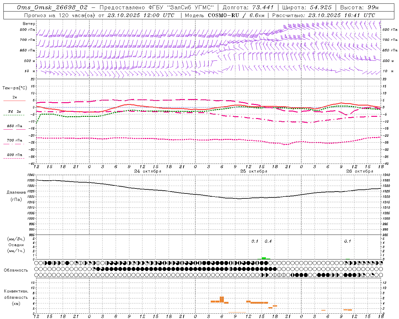Click the red "2м" legend line sample
The width and height of the screenshot is (399, 319).
pyautogui.click(x=14, y=101)
